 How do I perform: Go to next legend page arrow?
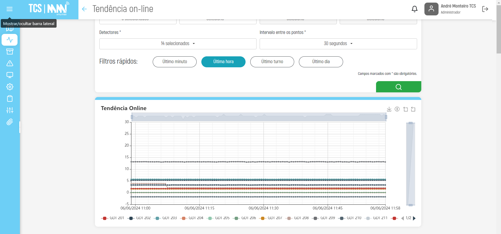pos(414,218)
